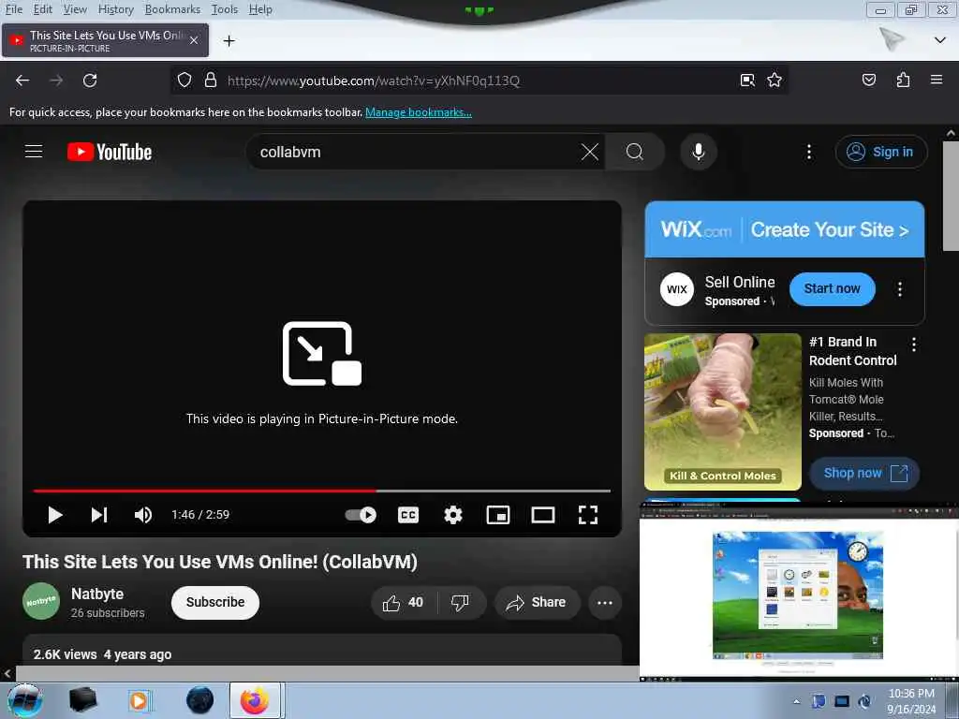Activate the miniplayer icon

click(498, 515)
